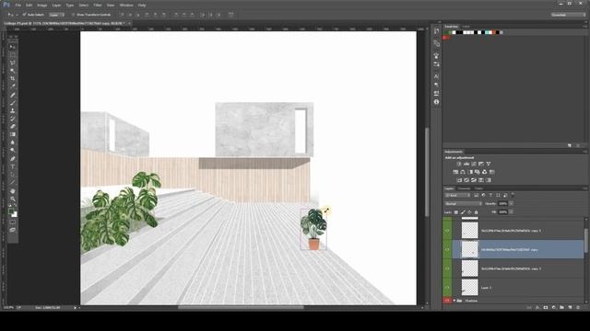Select the Zoom tool in toolbox
Screen dimensions: 590x331
pos(12,199)
